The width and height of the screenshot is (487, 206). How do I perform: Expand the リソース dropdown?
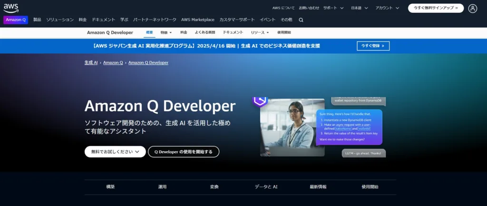point(260,33)
